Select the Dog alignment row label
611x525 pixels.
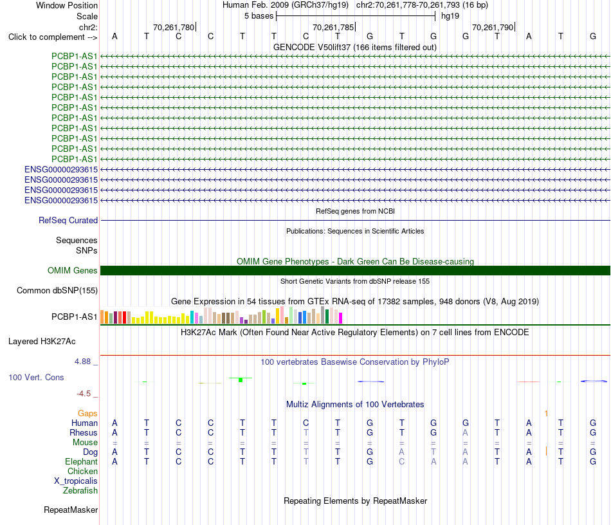[90, 452]
